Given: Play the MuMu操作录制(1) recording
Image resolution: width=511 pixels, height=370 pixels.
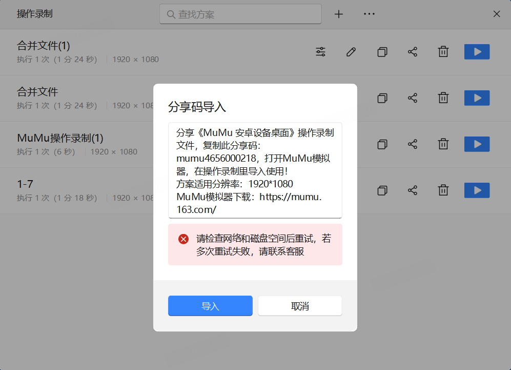Looking at the screenshot, I should pyautogui.click(x=477, y=144).
